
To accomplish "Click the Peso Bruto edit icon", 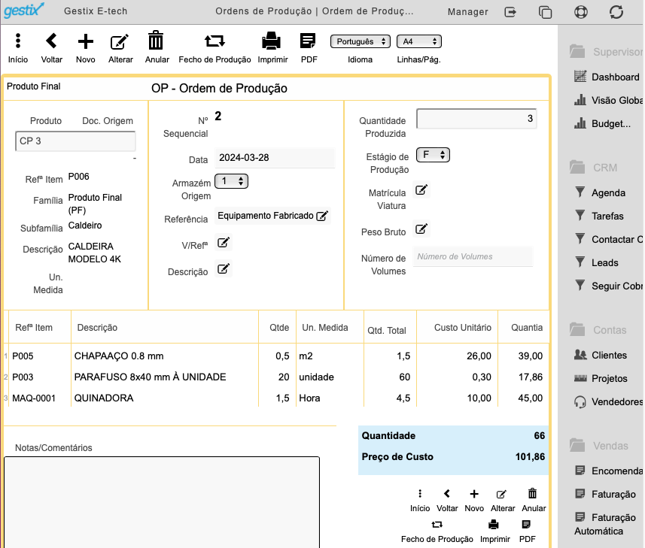I will click(x=421, y=229).
